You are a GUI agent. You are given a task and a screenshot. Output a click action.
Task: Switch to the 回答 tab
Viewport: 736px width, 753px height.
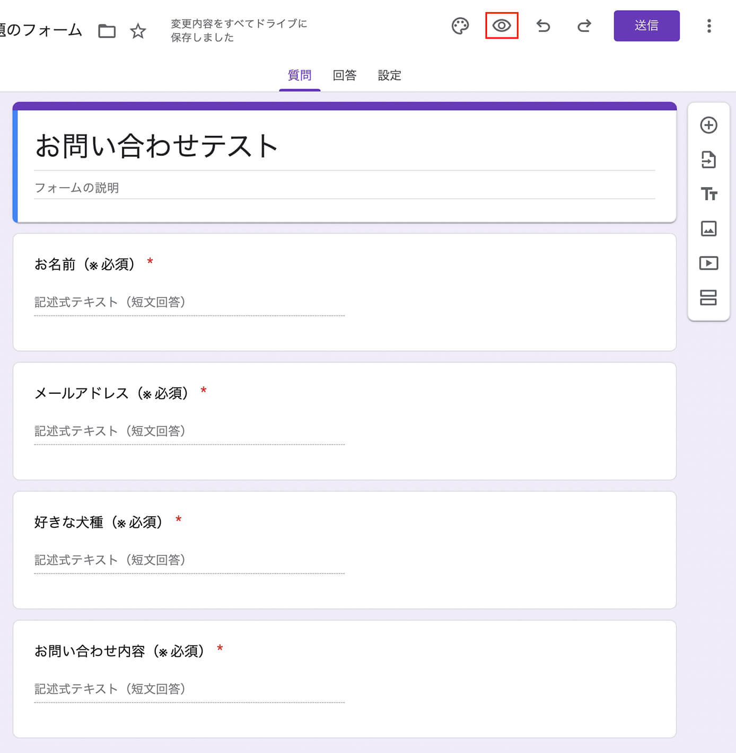coord(345,75)
